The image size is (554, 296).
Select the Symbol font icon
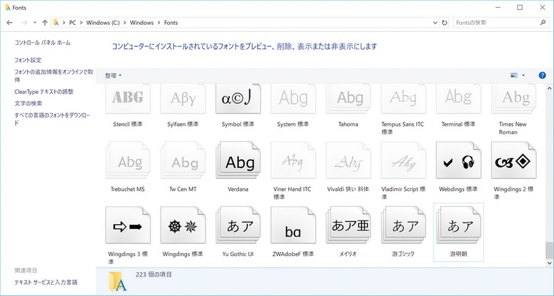(x=238, y=99)
